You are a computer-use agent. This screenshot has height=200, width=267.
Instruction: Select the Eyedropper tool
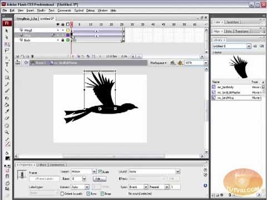click(x=7, y=111)
